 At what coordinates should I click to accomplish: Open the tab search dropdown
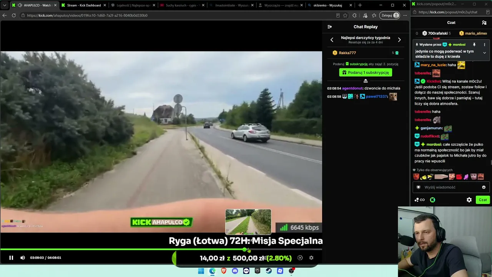pyautogui.click(x=4, y=5)
